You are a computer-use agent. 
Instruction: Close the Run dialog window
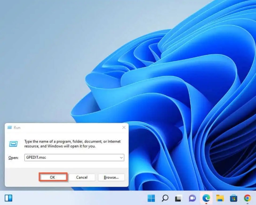(124, 127)
